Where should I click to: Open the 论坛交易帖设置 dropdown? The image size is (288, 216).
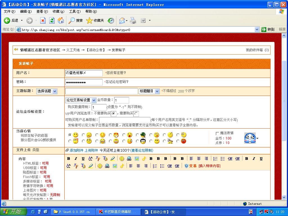click(81, 100)
